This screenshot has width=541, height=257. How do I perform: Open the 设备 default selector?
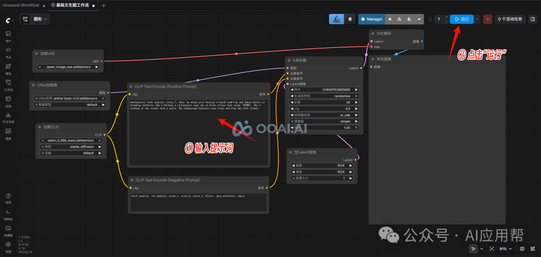[71, 153]
